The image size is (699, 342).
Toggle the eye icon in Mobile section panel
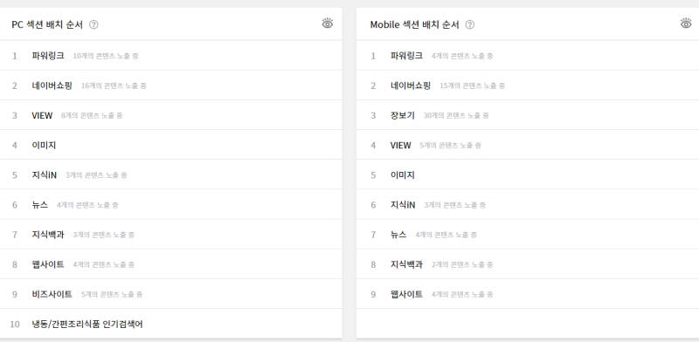(x=686, y=24)
